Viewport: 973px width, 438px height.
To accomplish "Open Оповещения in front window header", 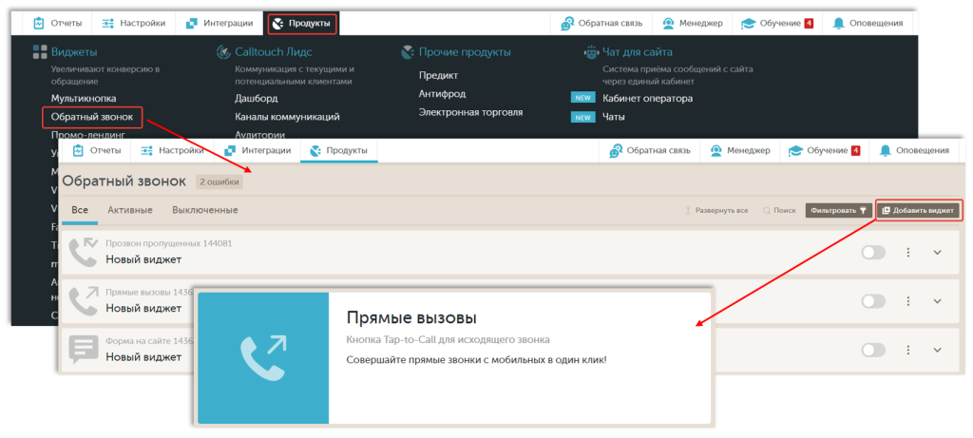I will [x=915, y=150].
